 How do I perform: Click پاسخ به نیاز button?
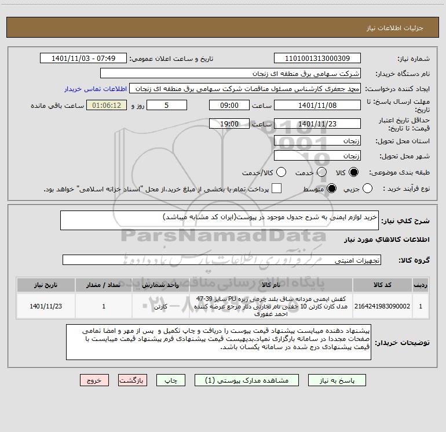tap(337, 380)
